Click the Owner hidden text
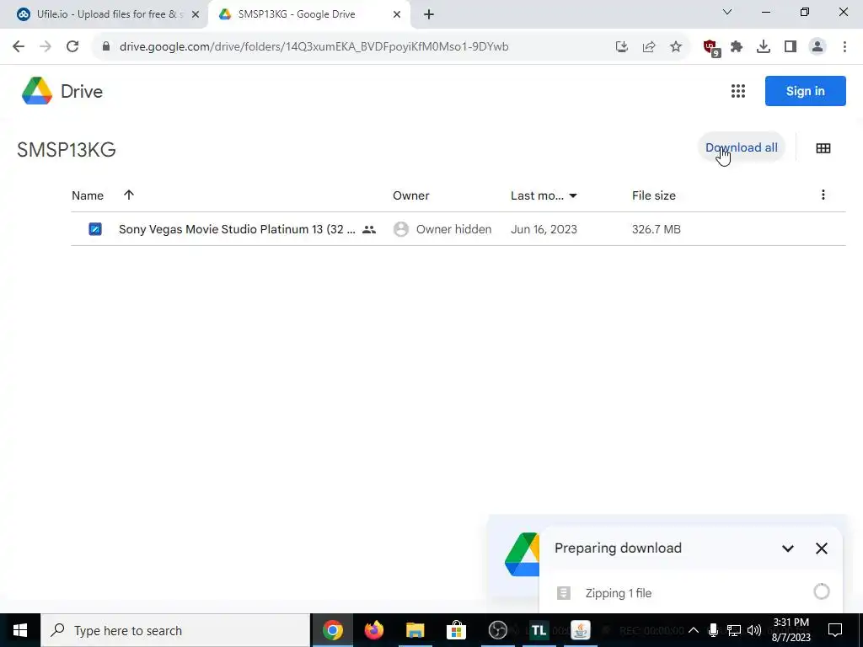The width and height of the screenshot is (863, 647). pyautogui.click(x=453, y=229)
